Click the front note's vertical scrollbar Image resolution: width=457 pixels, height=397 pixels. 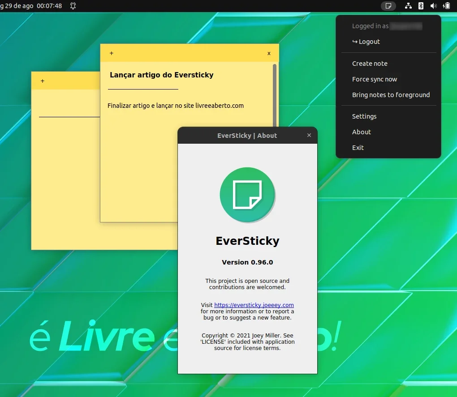pos(275,95)
